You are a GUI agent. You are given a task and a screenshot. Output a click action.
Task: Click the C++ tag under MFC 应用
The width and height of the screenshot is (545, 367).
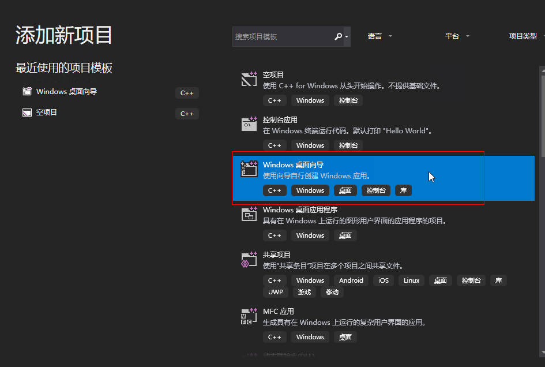[x=275, y=337]
